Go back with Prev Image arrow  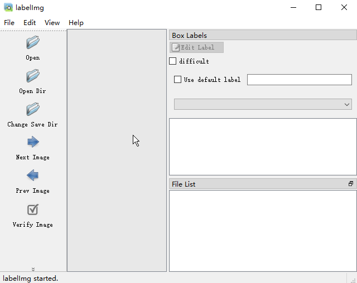click(x=32, y=175)
